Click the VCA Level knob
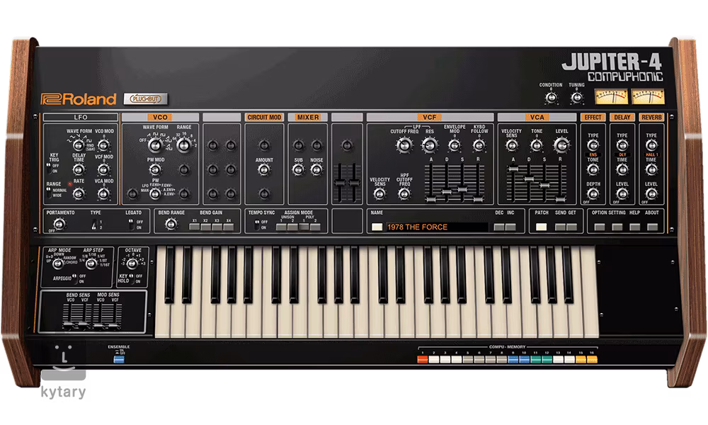The width and height of the screenshot is (708, 425). point(561,146)
